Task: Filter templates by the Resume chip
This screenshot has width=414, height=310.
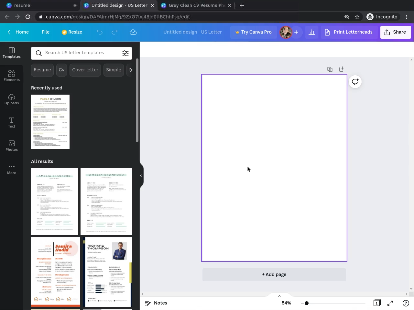Action: pyautogui.click(x=42, y=70)
